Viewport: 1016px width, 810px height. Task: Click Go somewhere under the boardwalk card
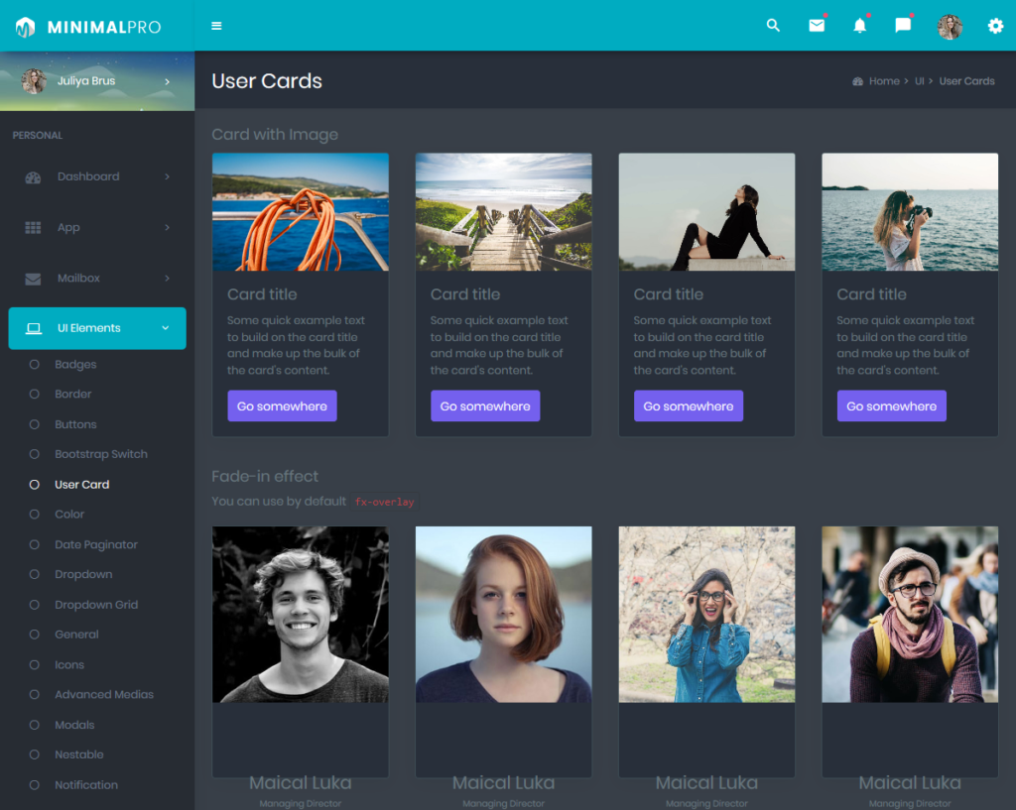point(485,405)
